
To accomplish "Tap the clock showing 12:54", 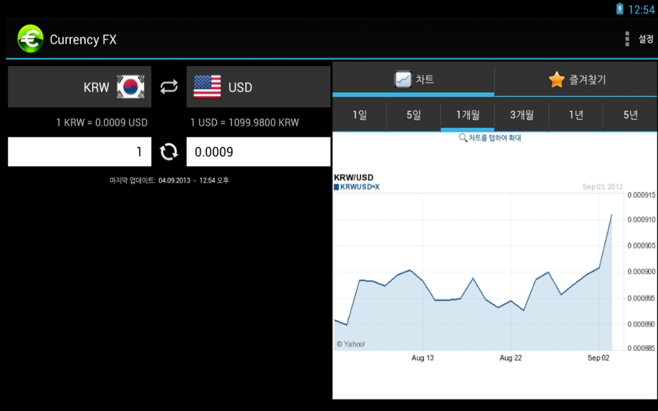I will [641, 9].
